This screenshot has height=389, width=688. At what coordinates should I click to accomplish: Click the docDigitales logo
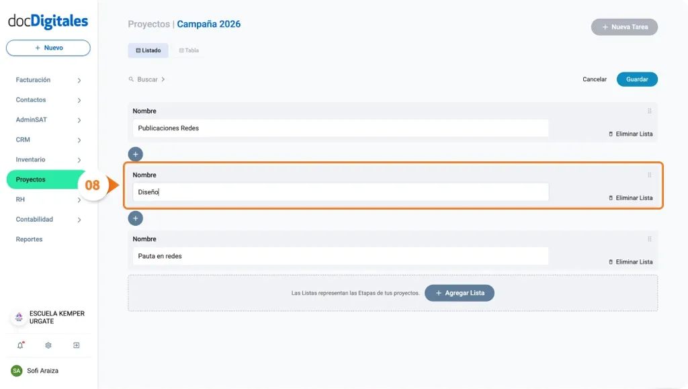[x=47, y=21]
